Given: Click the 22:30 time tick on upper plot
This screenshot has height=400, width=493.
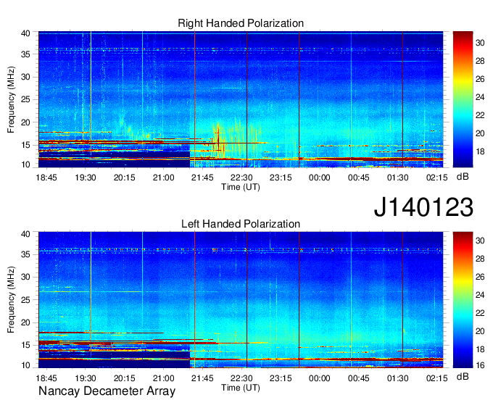Looking at the screenshot, I should 241,178.
